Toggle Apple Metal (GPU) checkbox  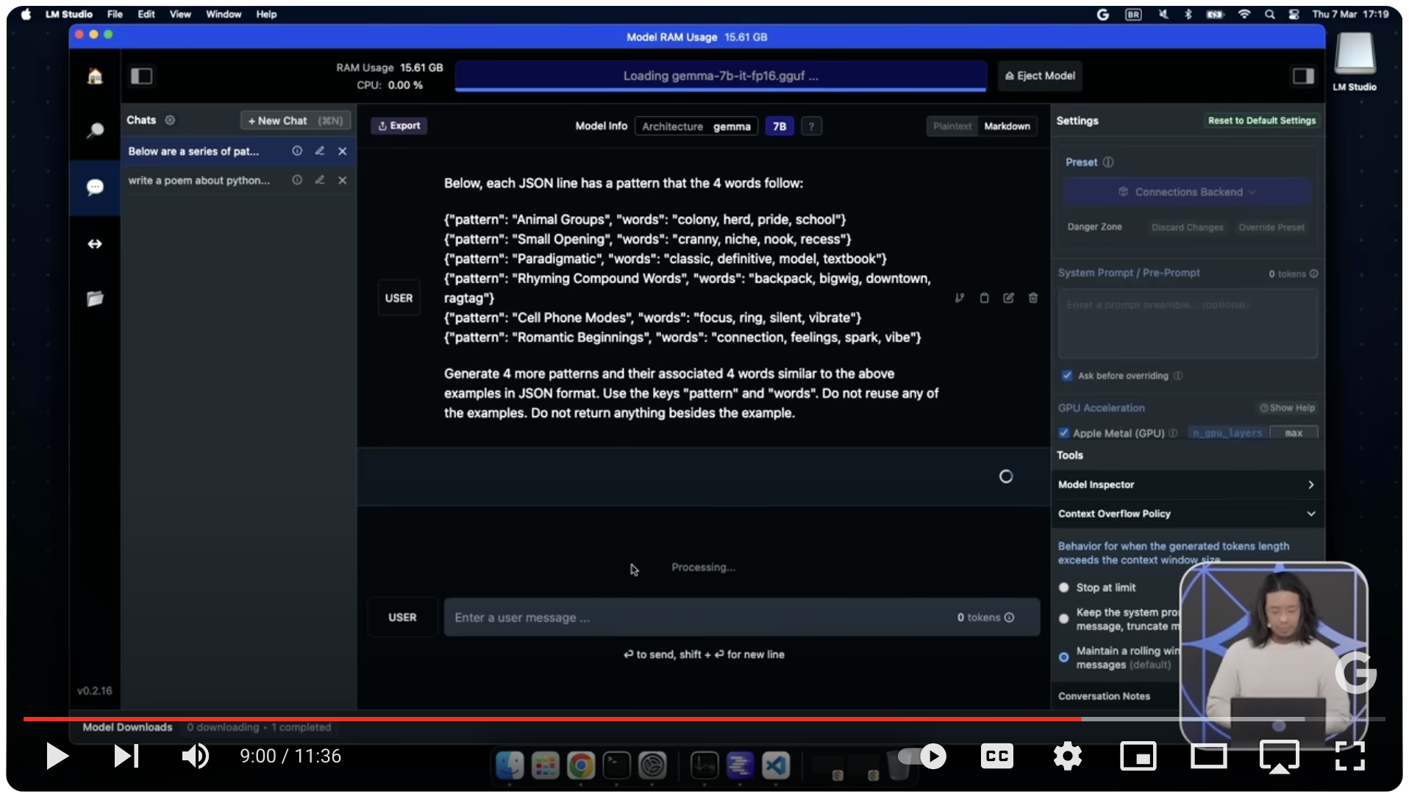click(x=1064, y=433)
